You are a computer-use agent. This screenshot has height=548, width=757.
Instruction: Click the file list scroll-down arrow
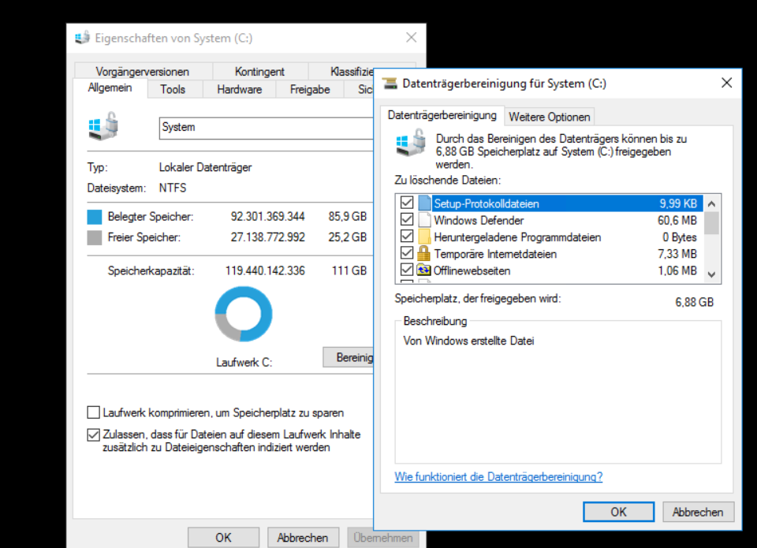tap(711, 274)
